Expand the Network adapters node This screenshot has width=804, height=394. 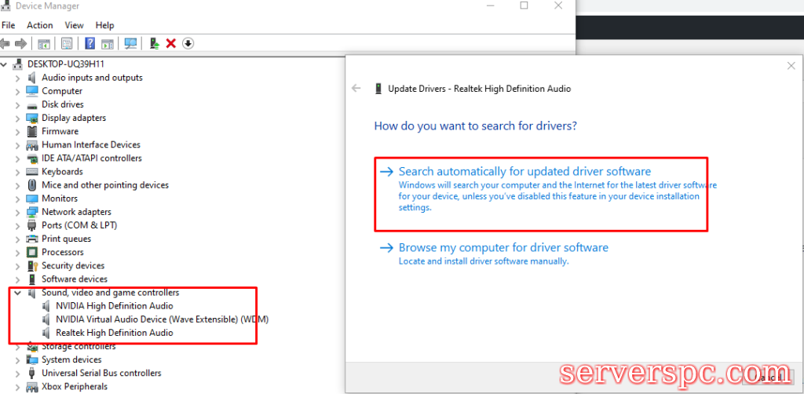[17, 212]
